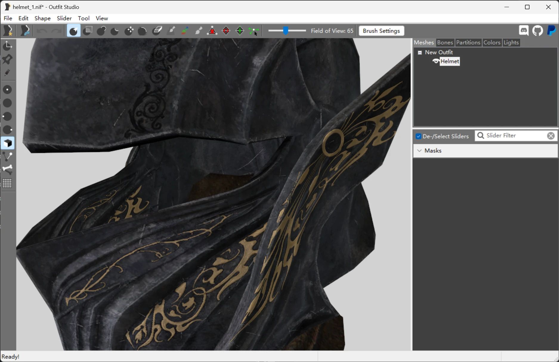Open the Discord icon at top right
This screenshot has width=559, height=362.
click(x=524, y=31)
